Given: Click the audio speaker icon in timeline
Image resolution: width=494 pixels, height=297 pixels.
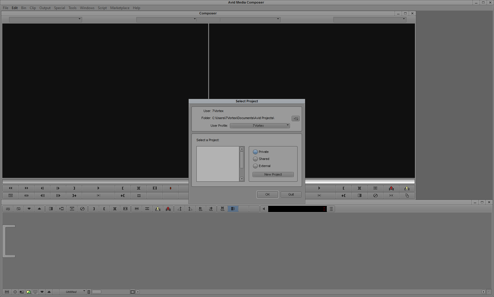Looking at the screenshot, I should (x=264, y=209).
